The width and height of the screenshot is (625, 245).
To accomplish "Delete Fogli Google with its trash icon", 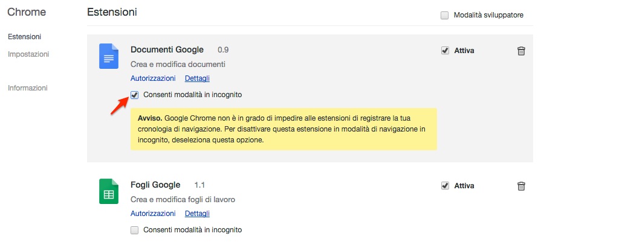I will pos(521,186).
